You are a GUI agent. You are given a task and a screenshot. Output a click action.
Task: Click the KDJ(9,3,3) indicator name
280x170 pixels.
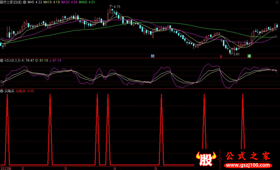click(13, 61)
